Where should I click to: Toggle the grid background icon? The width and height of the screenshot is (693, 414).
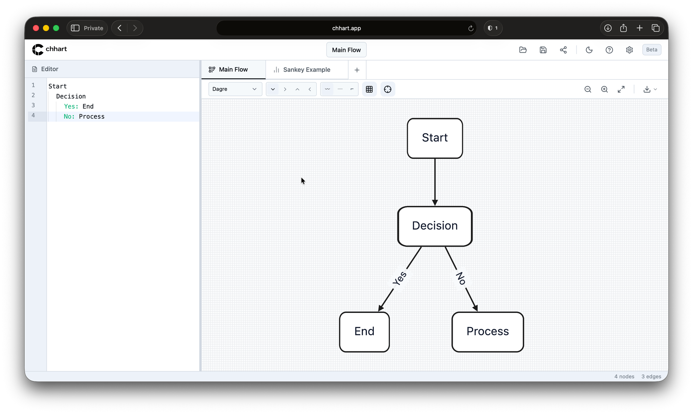pos(369,89)
